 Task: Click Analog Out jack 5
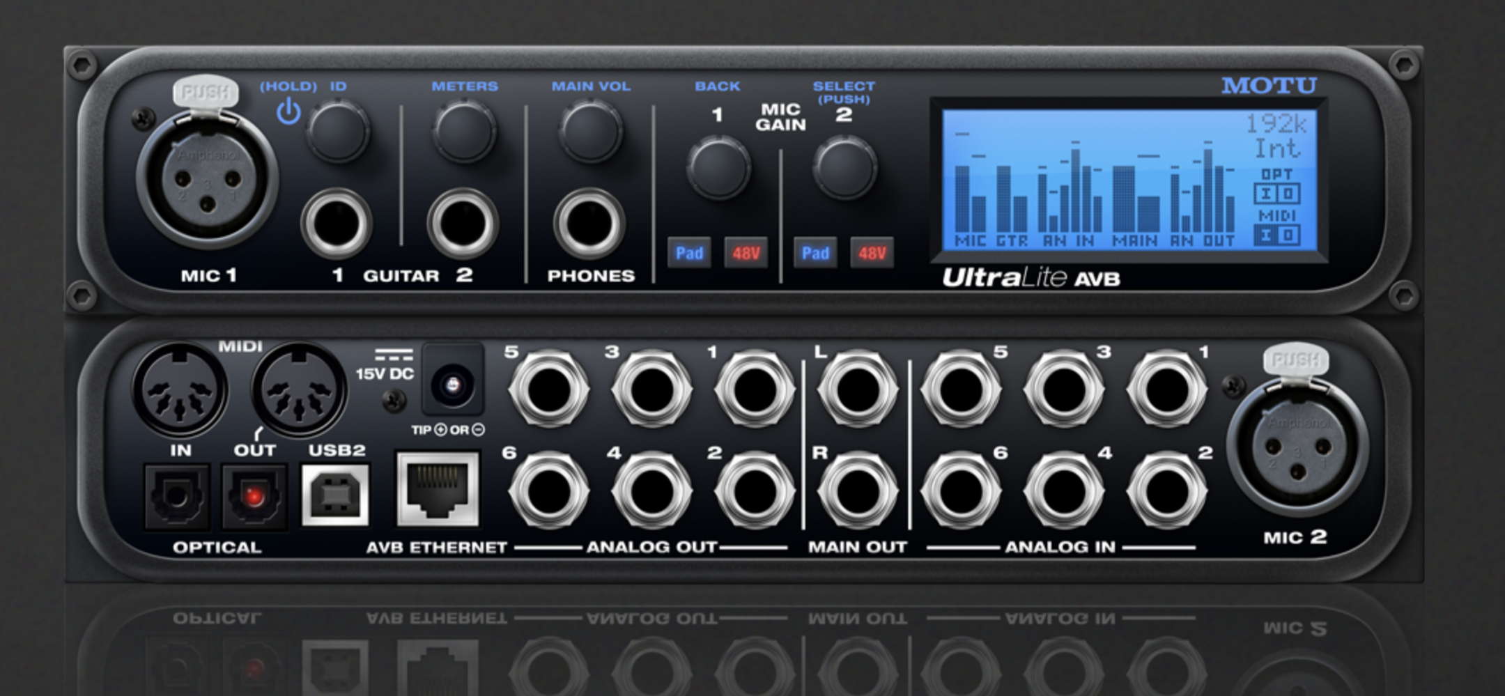pos(549,389)
